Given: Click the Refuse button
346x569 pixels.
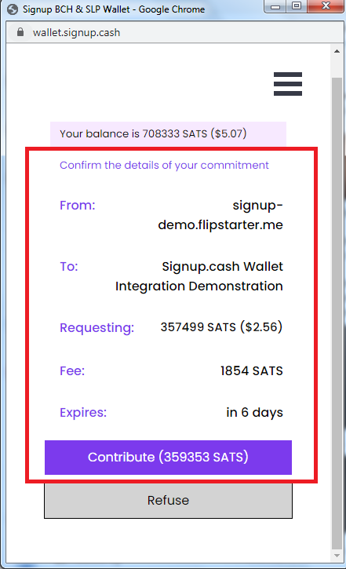Looking at the screenshot, I should tap(168, 501).
